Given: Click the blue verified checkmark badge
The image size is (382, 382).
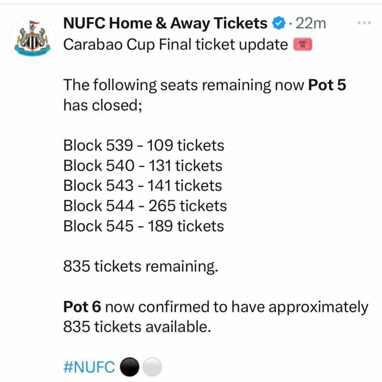Looking at the screenshot, I should point(279,23).
